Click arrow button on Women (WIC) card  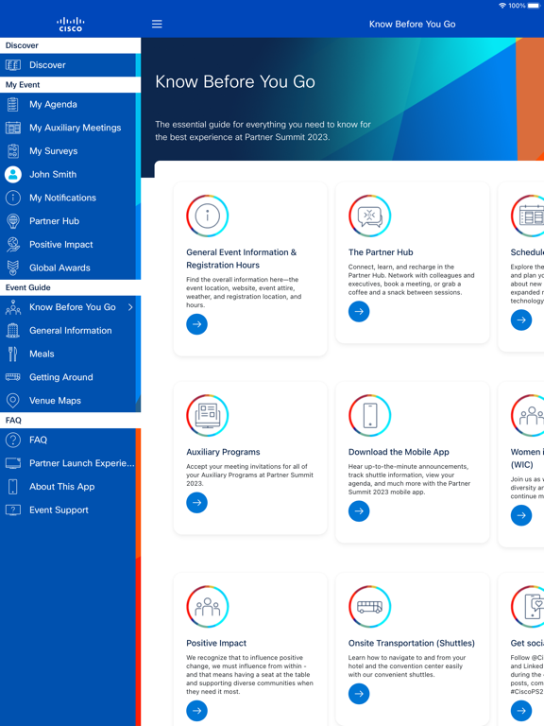(521, 515)
